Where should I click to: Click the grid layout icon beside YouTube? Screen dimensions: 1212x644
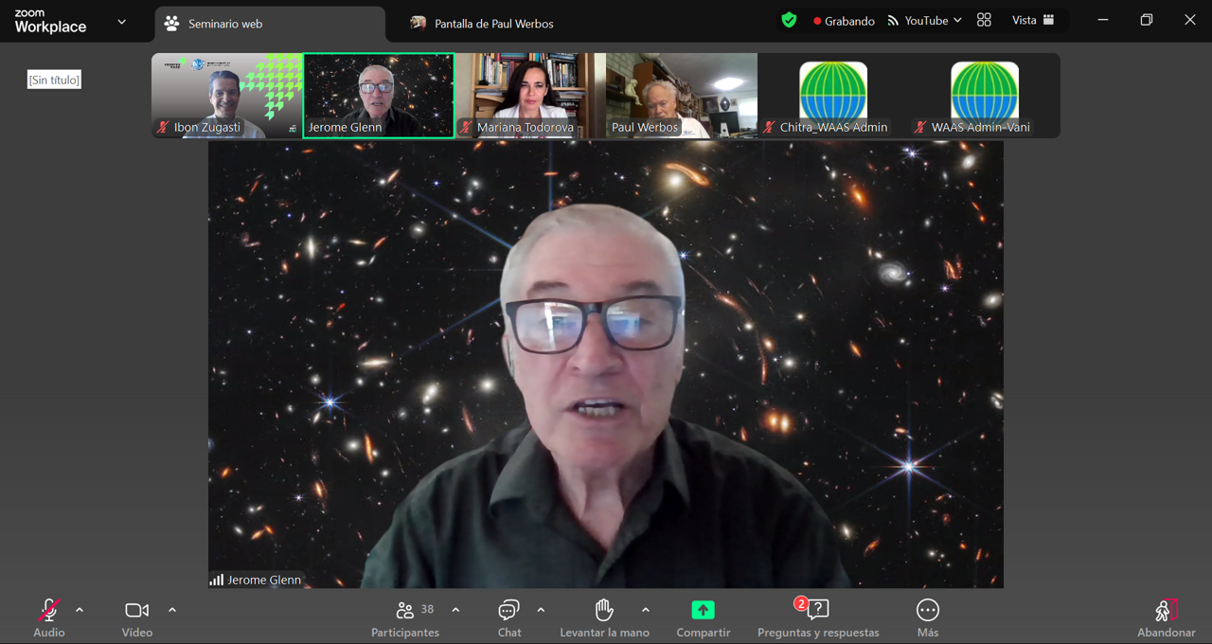click(x=984, y=21)
